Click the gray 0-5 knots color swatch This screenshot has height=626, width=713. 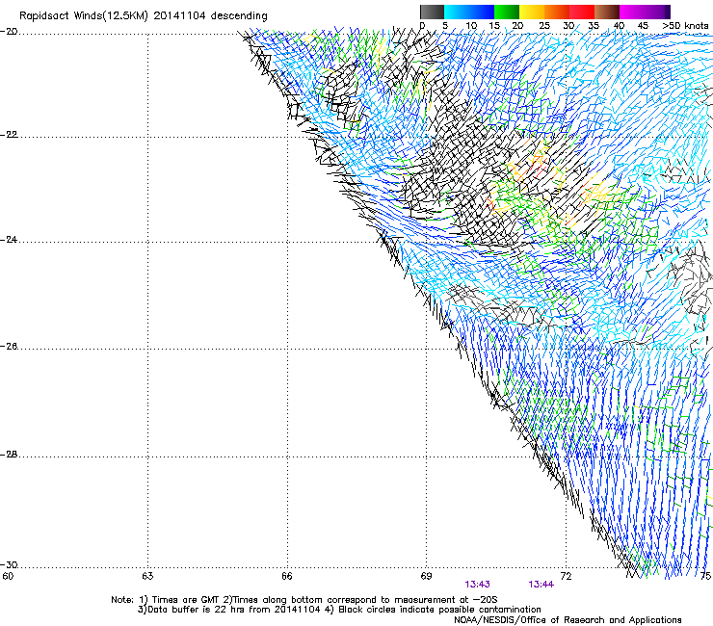tap(432, 12)
